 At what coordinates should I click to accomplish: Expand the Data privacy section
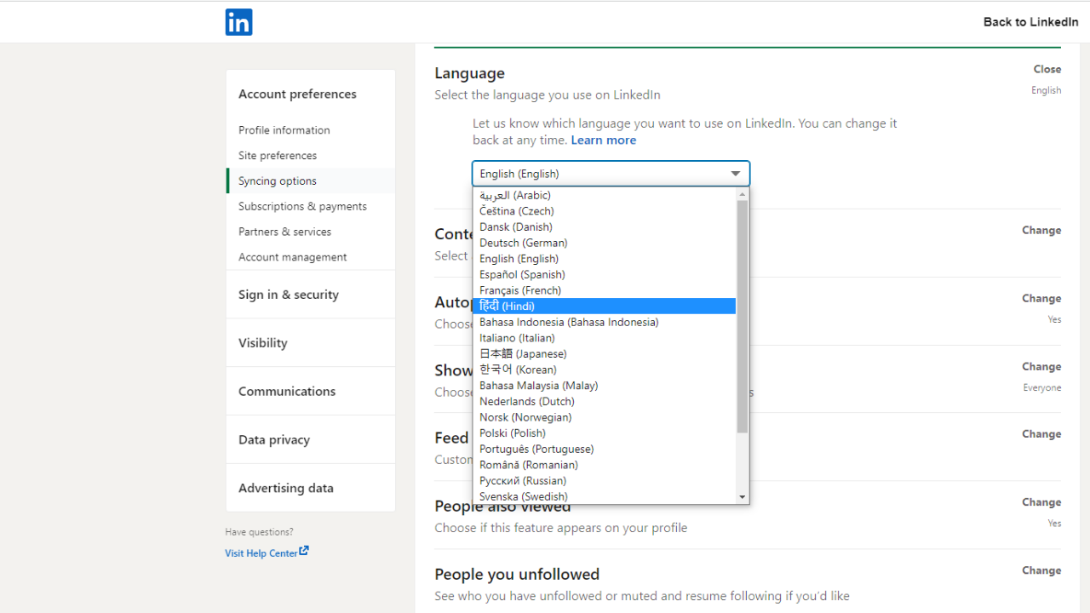pos(274,440)
